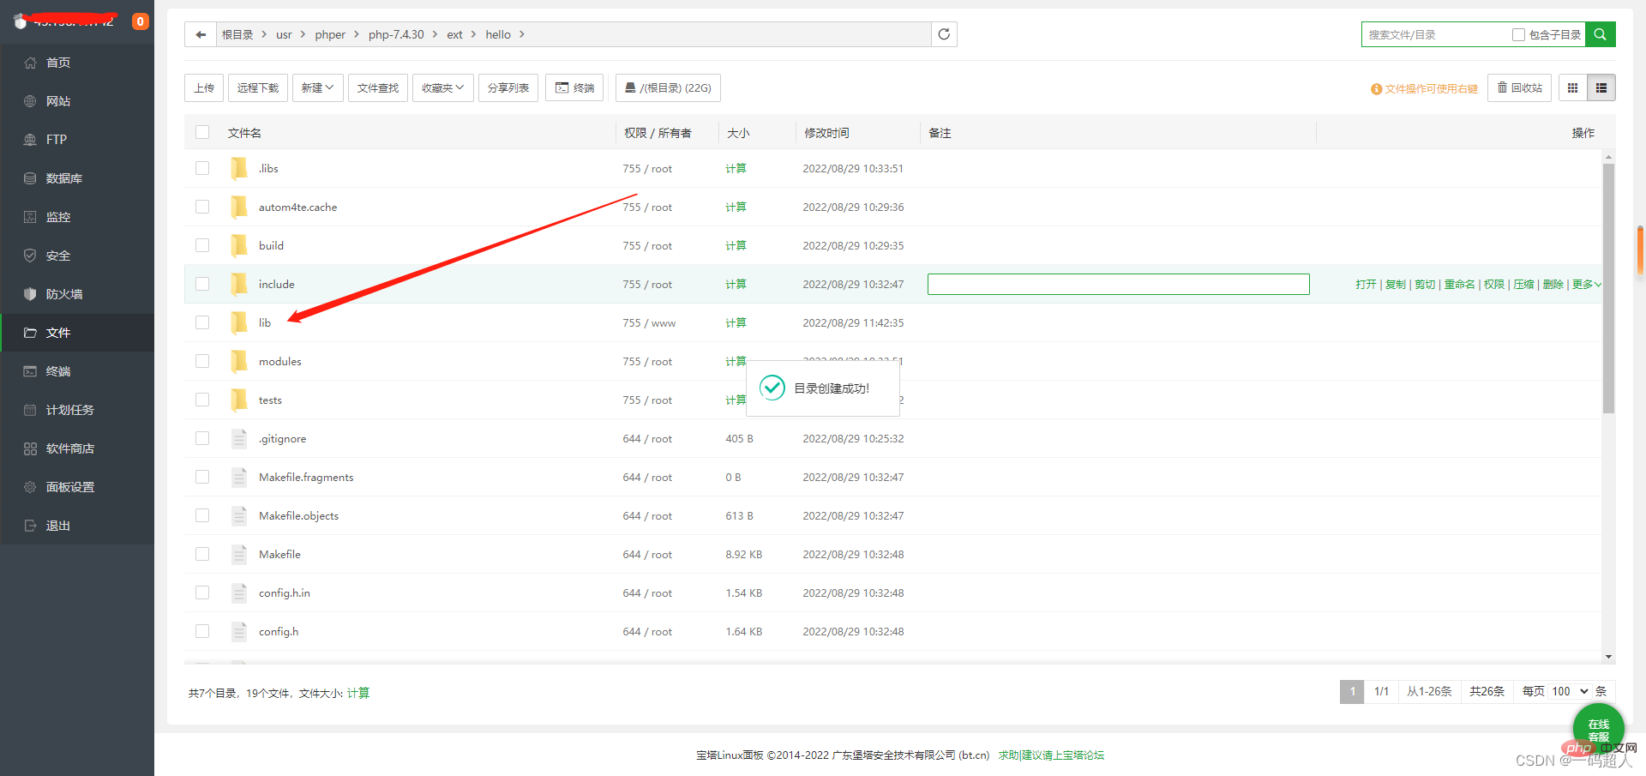Image resolution: width=1646 pixels, height=776 pixels.
Task: Open 计划任务 in the sidebar
Action: pos(77,410)
